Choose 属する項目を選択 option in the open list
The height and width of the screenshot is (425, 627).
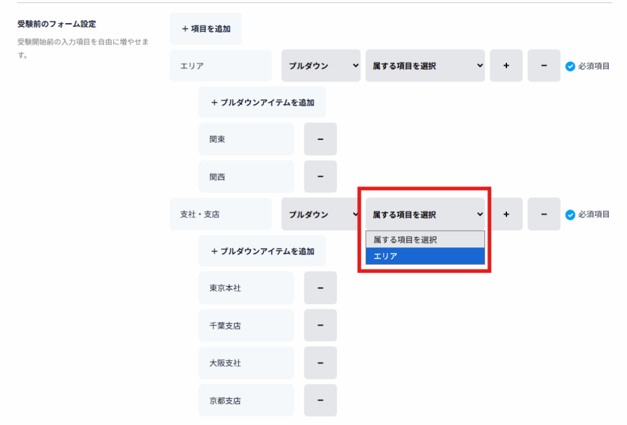pos(425,240)
